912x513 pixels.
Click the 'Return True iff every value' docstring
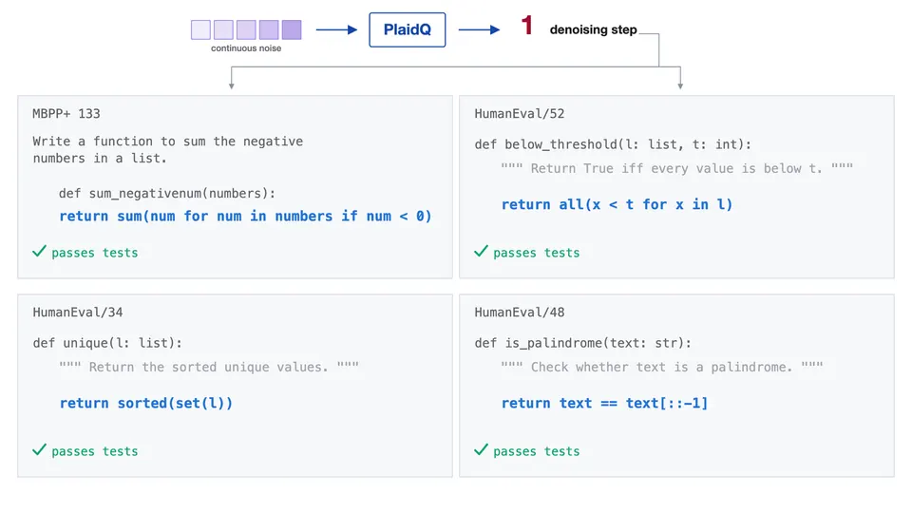[677, 168]
